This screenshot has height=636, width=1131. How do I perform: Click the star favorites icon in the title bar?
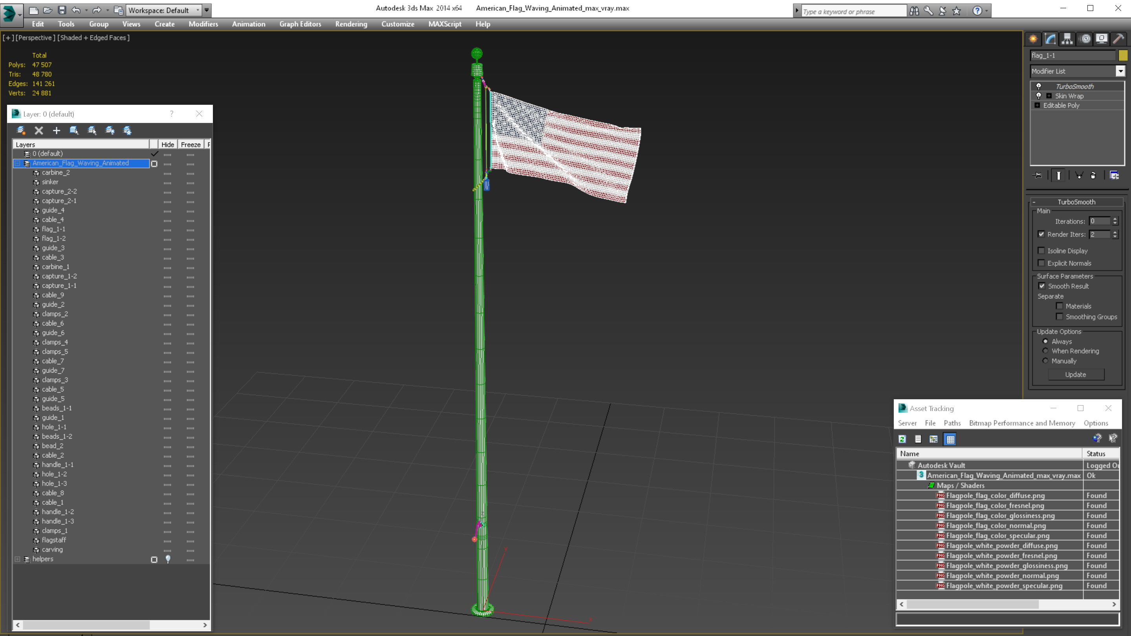(x=956, y=11)
